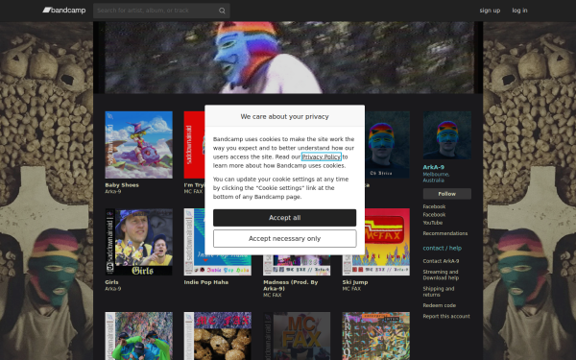Click the Baby Shoes title
Image resolution: width=576 pixels, height=360 pixels.
(x=122, y=185)
